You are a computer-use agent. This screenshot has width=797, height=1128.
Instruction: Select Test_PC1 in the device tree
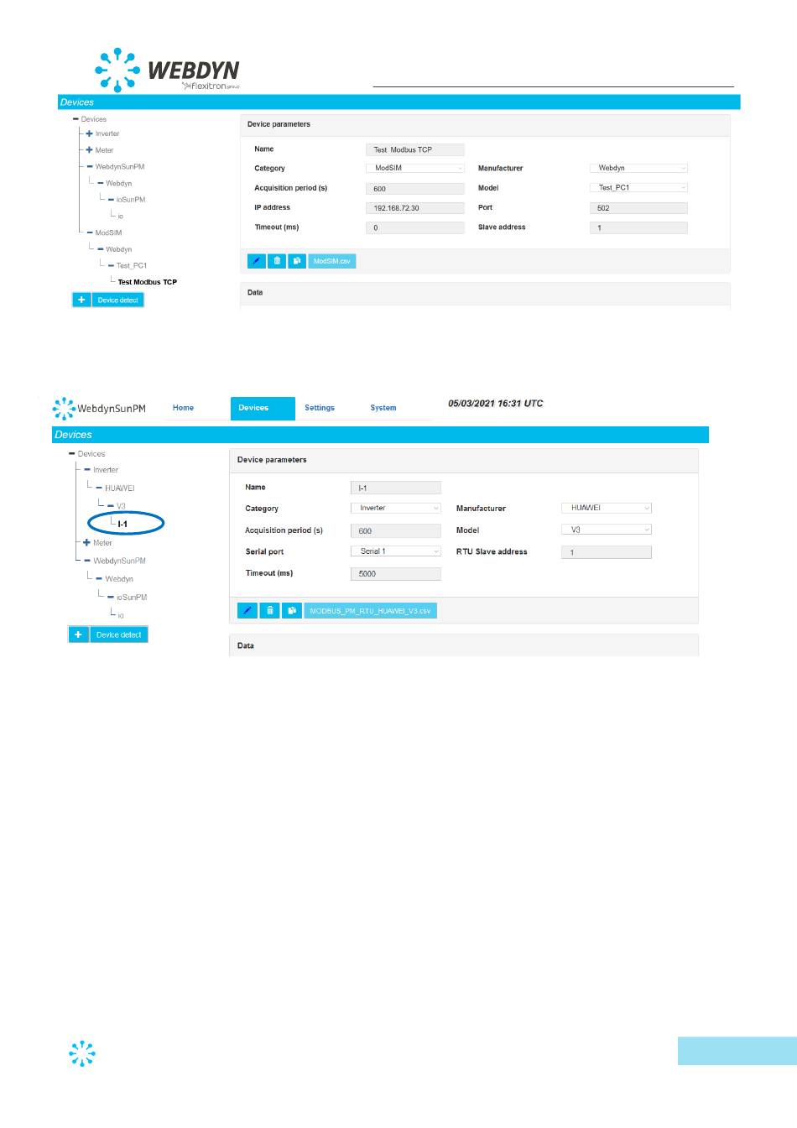[x=132, y=265]
